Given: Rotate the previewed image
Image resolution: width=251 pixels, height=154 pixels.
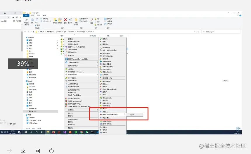Looking at the screenshot, I should [51, 150].
